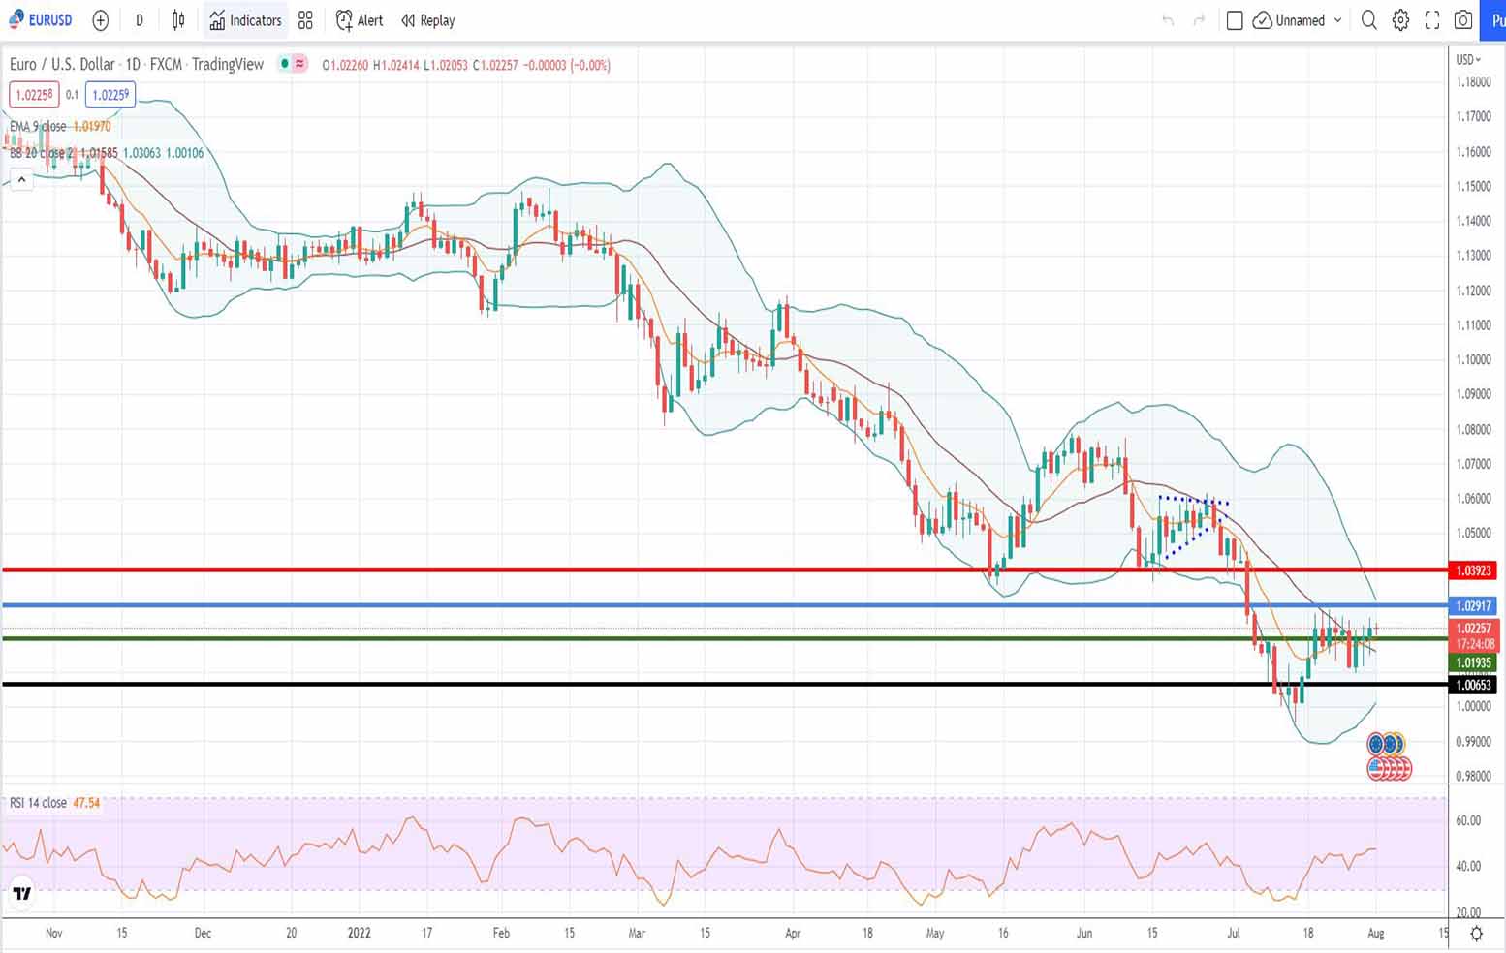Toggle the layout selection square box
Image resolution: width=1506 pixels, height=953 pixels.
point(1235,20)
